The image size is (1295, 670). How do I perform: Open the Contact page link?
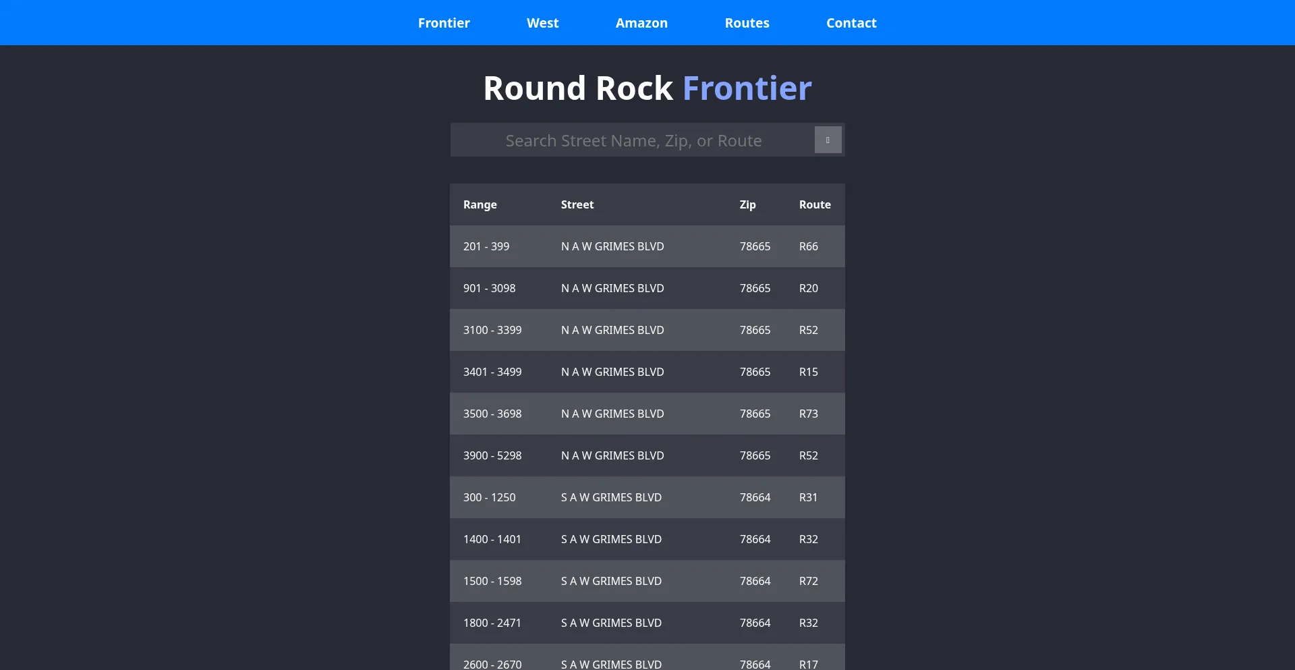tap(851, 23)
